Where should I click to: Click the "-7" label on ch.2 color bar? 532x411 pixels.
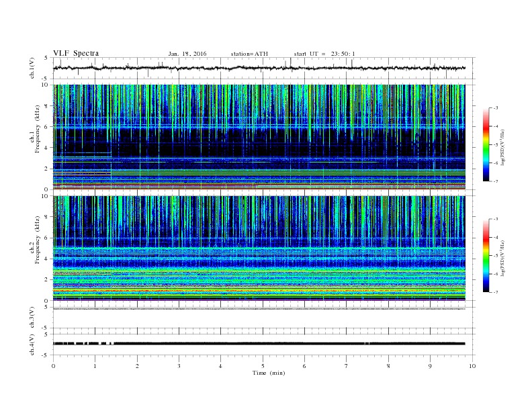496,292
